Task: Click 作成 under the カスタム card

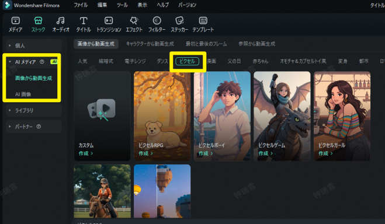Action: (86, 153)
